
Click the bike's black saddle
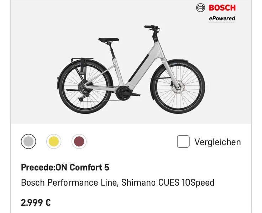tap(109, 40)
